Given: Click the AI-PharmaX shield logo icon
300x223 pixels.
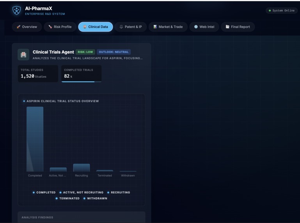Looking at the screenshot, I should click(x=17, y=10).
